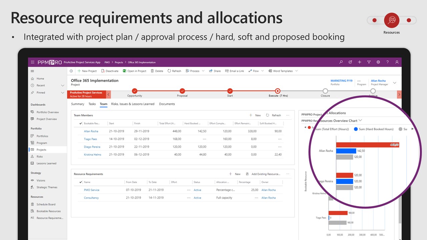Switch to the Summary tab
This screenshot has width=427, height=240.
[78, 104]
